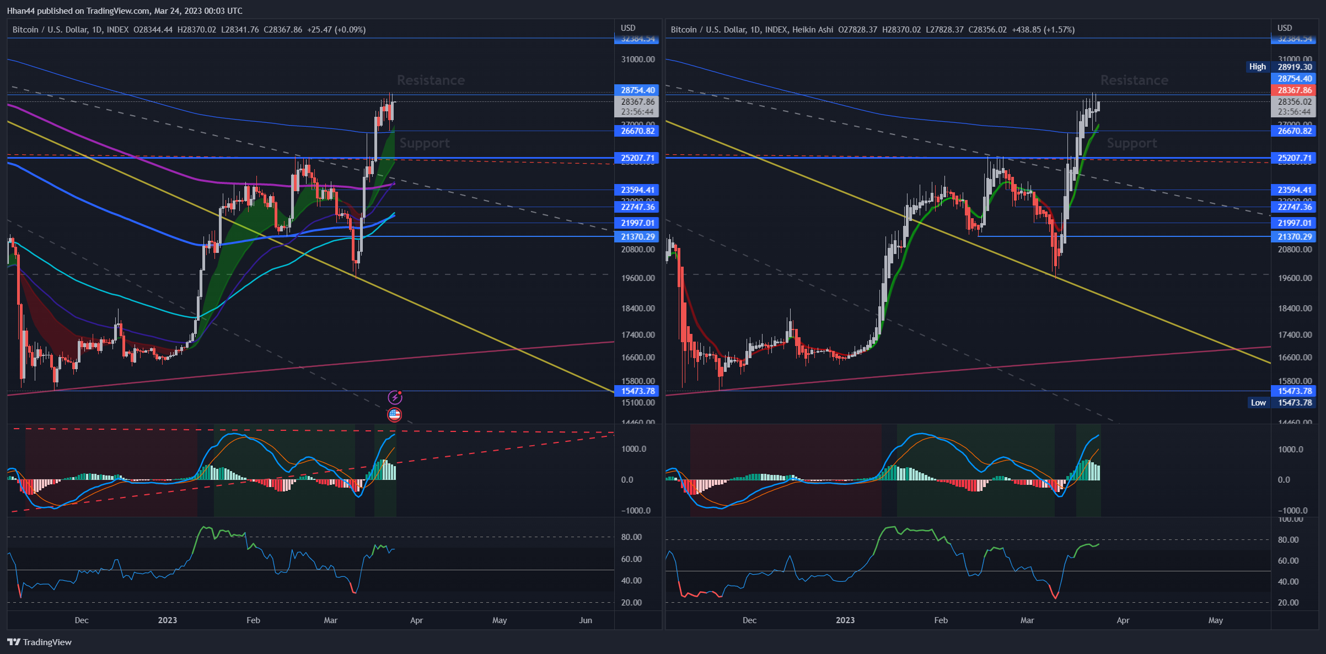Click Mar on left chart time axis
The width and height of the screenshot is (1326, 654).
pyautogui.click(x=331, y=620)
